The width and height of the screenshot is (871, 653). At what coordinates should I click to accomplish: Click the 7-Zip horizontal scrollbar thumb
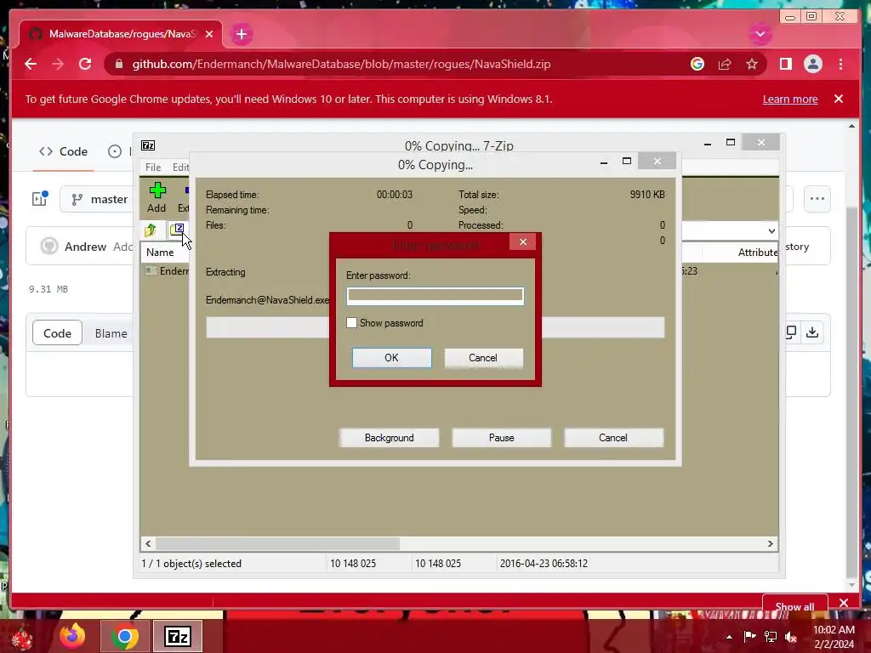pyautogui.click(x=277, y=543)
